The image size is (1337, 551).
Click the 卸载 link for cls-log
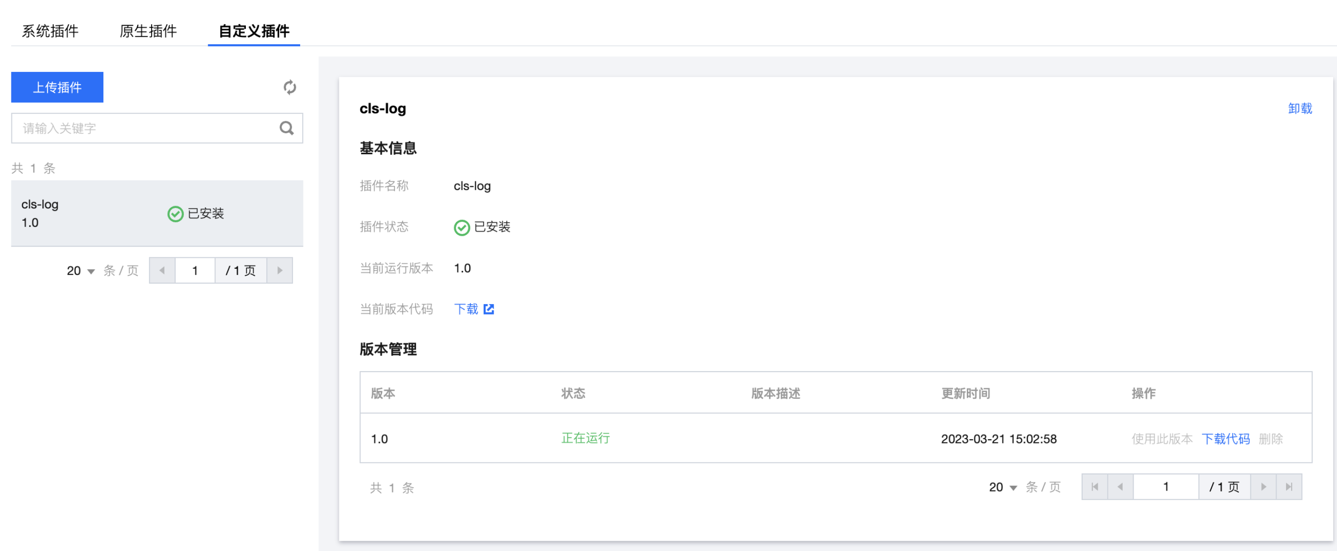click(1300, 108)
